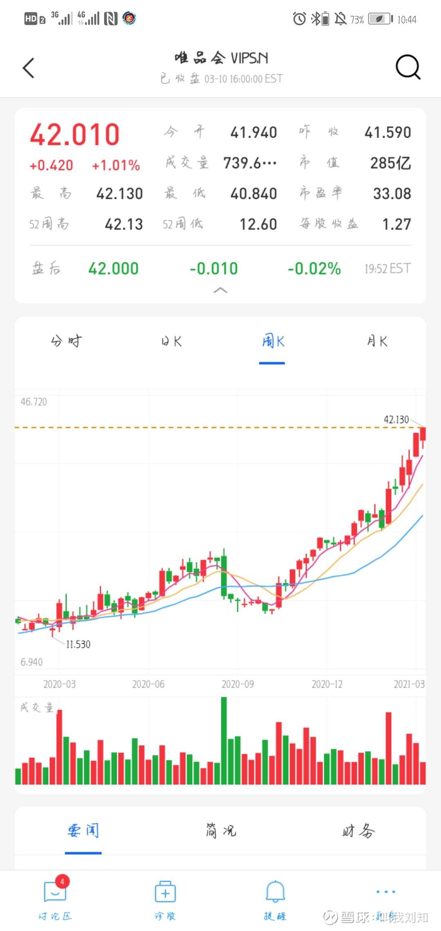The image size is (441, 931).
Task: Tap the battery status icon
Action: pyautogui.click(x=381, y=19)
